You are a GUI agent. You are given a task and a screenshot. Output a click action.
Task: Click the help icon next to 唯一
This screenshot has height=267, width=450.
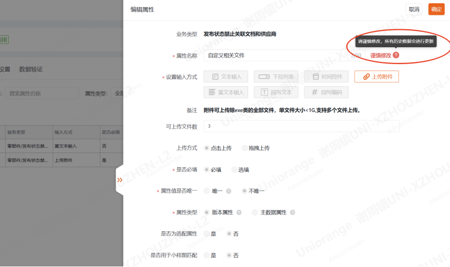click(229, 191)
